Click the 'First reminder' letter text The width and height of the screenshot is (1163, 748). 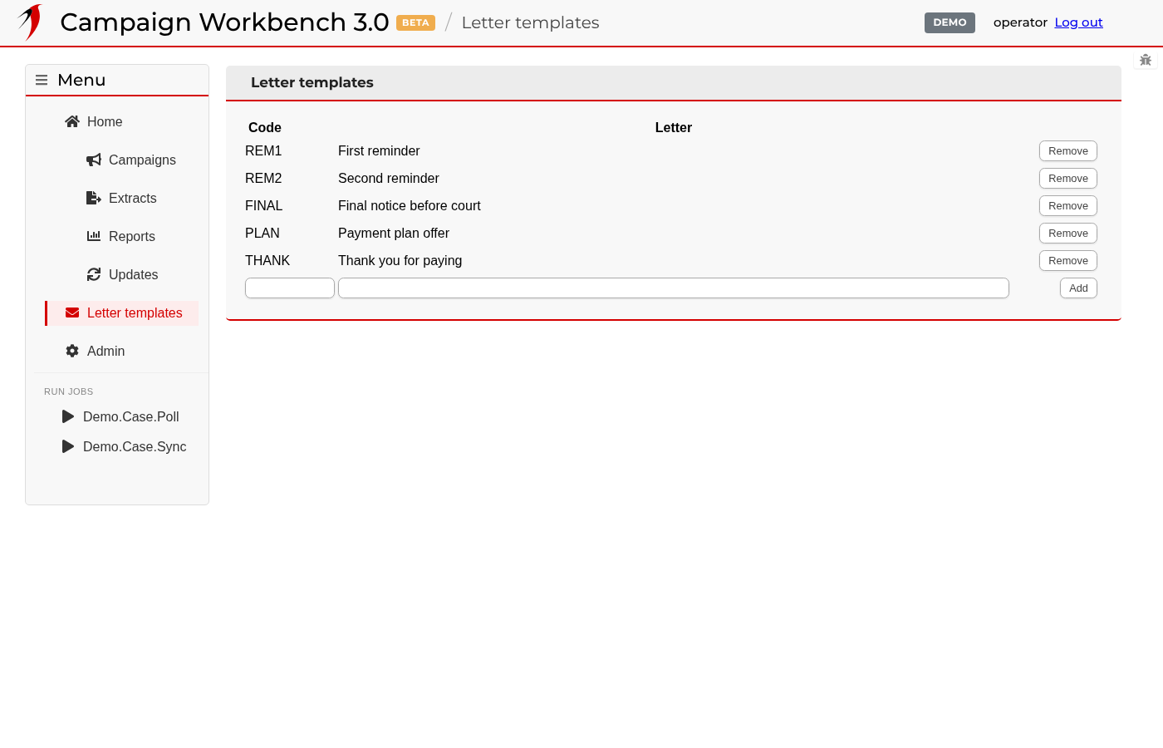379,151
